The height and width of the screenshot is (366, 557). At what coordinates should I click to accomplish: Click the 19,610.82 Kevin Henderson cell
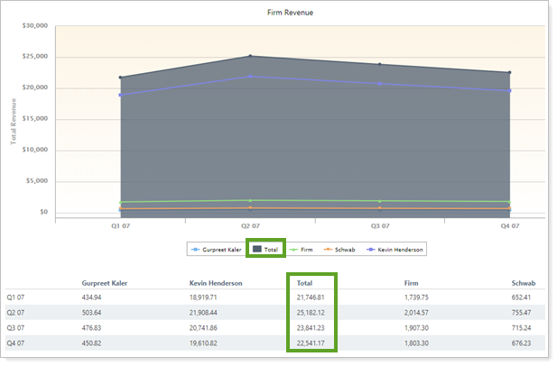coord(210,343)
